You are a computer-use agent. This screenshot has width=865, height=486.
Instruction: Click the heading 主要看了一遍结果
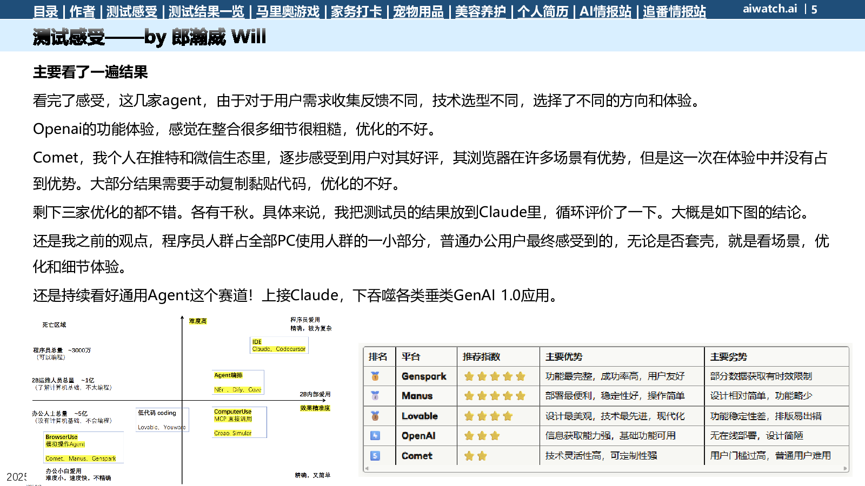pos(90,72)
